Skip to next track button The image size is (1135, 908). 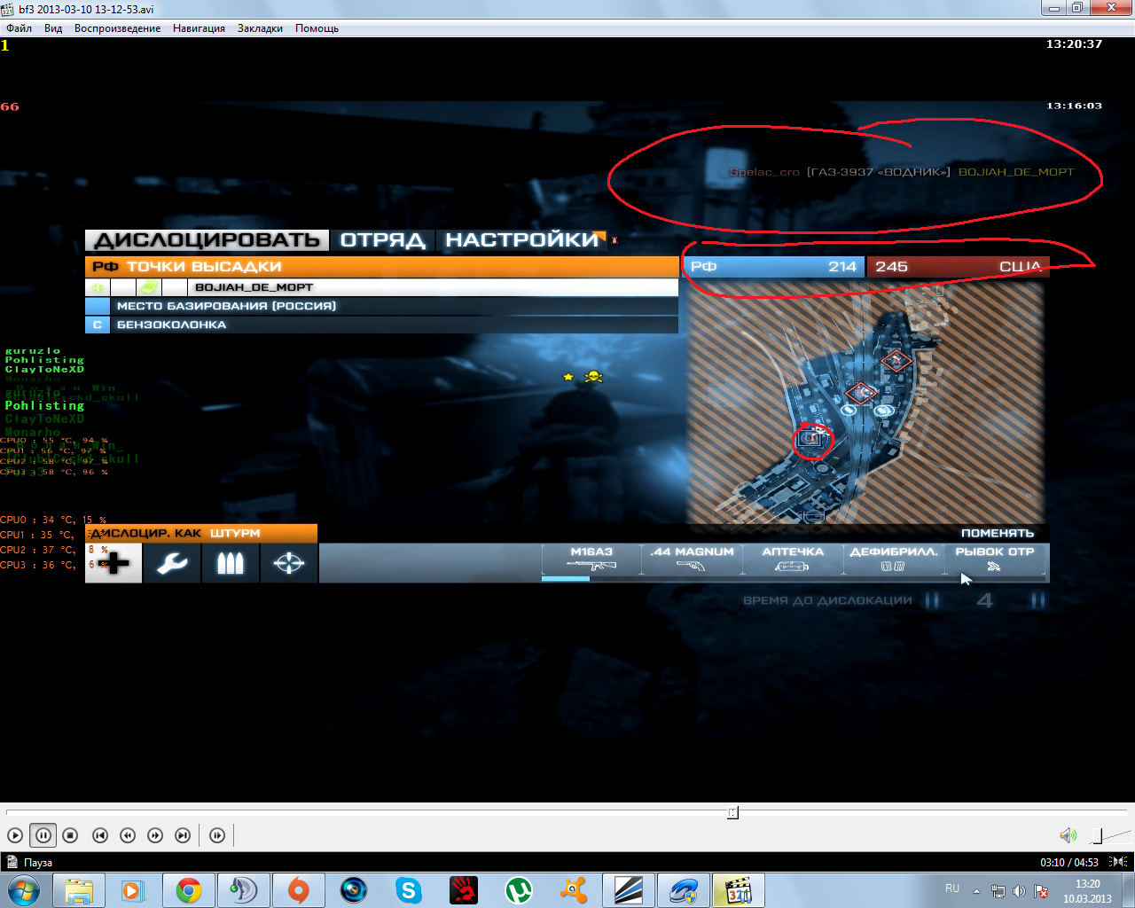tap(183, 835)
